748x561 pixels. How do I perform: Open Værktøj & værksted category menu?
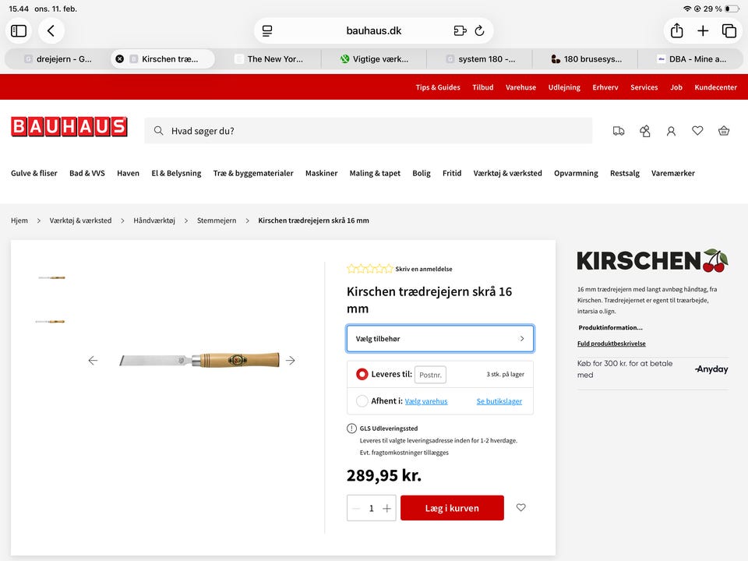[x=507, y=173]
